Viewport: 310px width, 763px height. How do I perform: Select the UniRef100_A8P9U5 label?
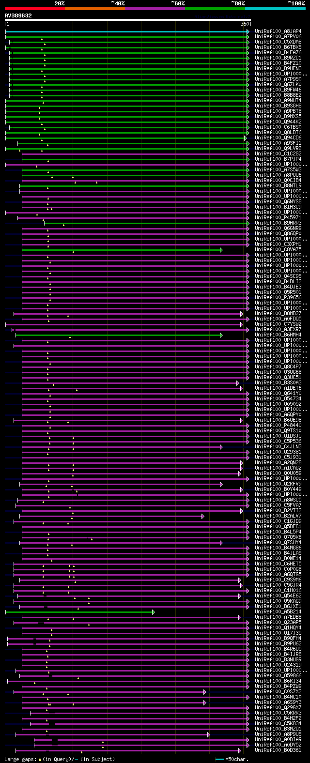(x=278, y=734)
